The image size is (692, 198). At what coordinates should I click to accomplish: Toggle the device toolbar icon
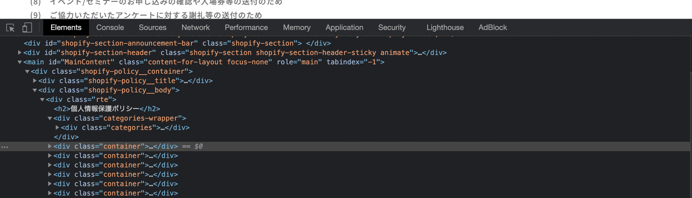pos(27,28)
